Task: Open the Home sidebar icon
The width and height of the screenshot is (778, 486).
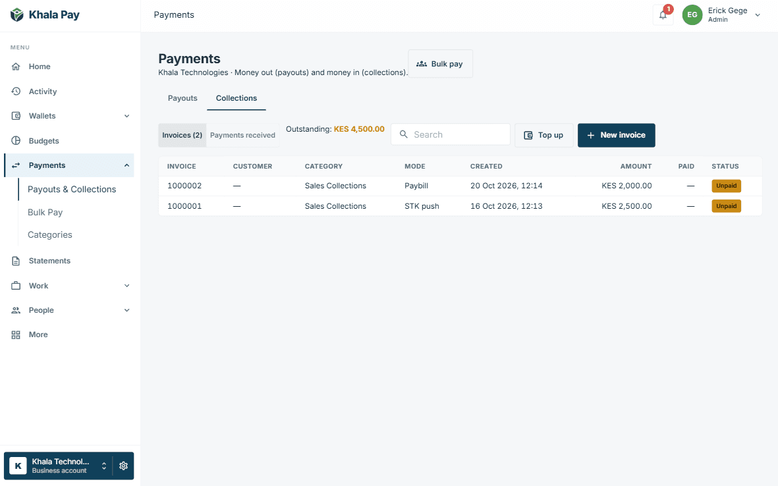Action: pyautogui.click(x=16, y=67)
